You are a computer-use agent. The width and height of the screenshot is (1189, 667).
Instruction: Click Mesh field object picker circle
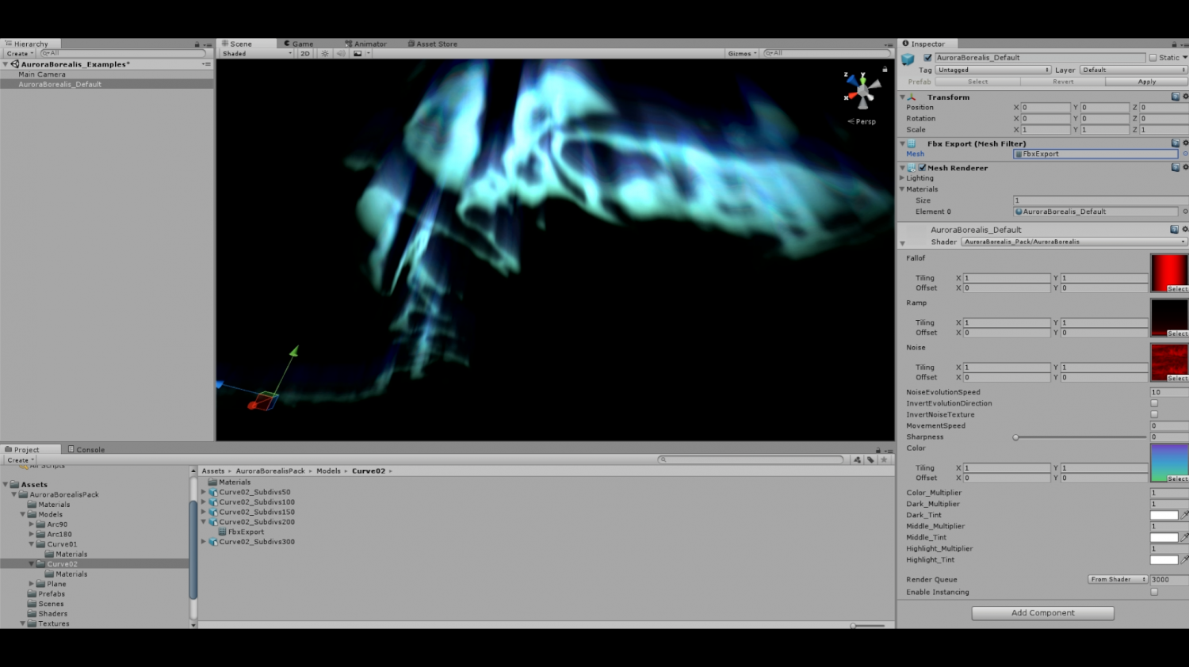tap(1185, 154)
